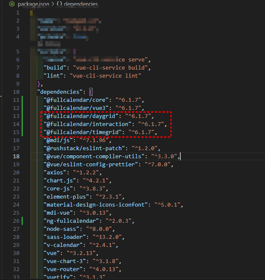Click "@fullcalendar/vue3" dependency name
Image resolution: width=265 pixels, height=280 pixels.
76,108
